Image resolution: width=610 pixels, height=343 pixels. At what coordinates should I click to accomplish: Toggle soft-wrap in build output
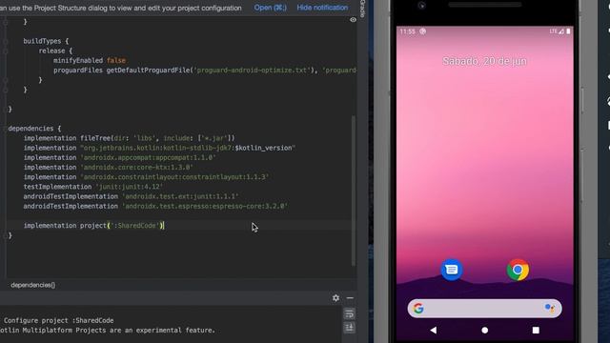click(349, 313)
